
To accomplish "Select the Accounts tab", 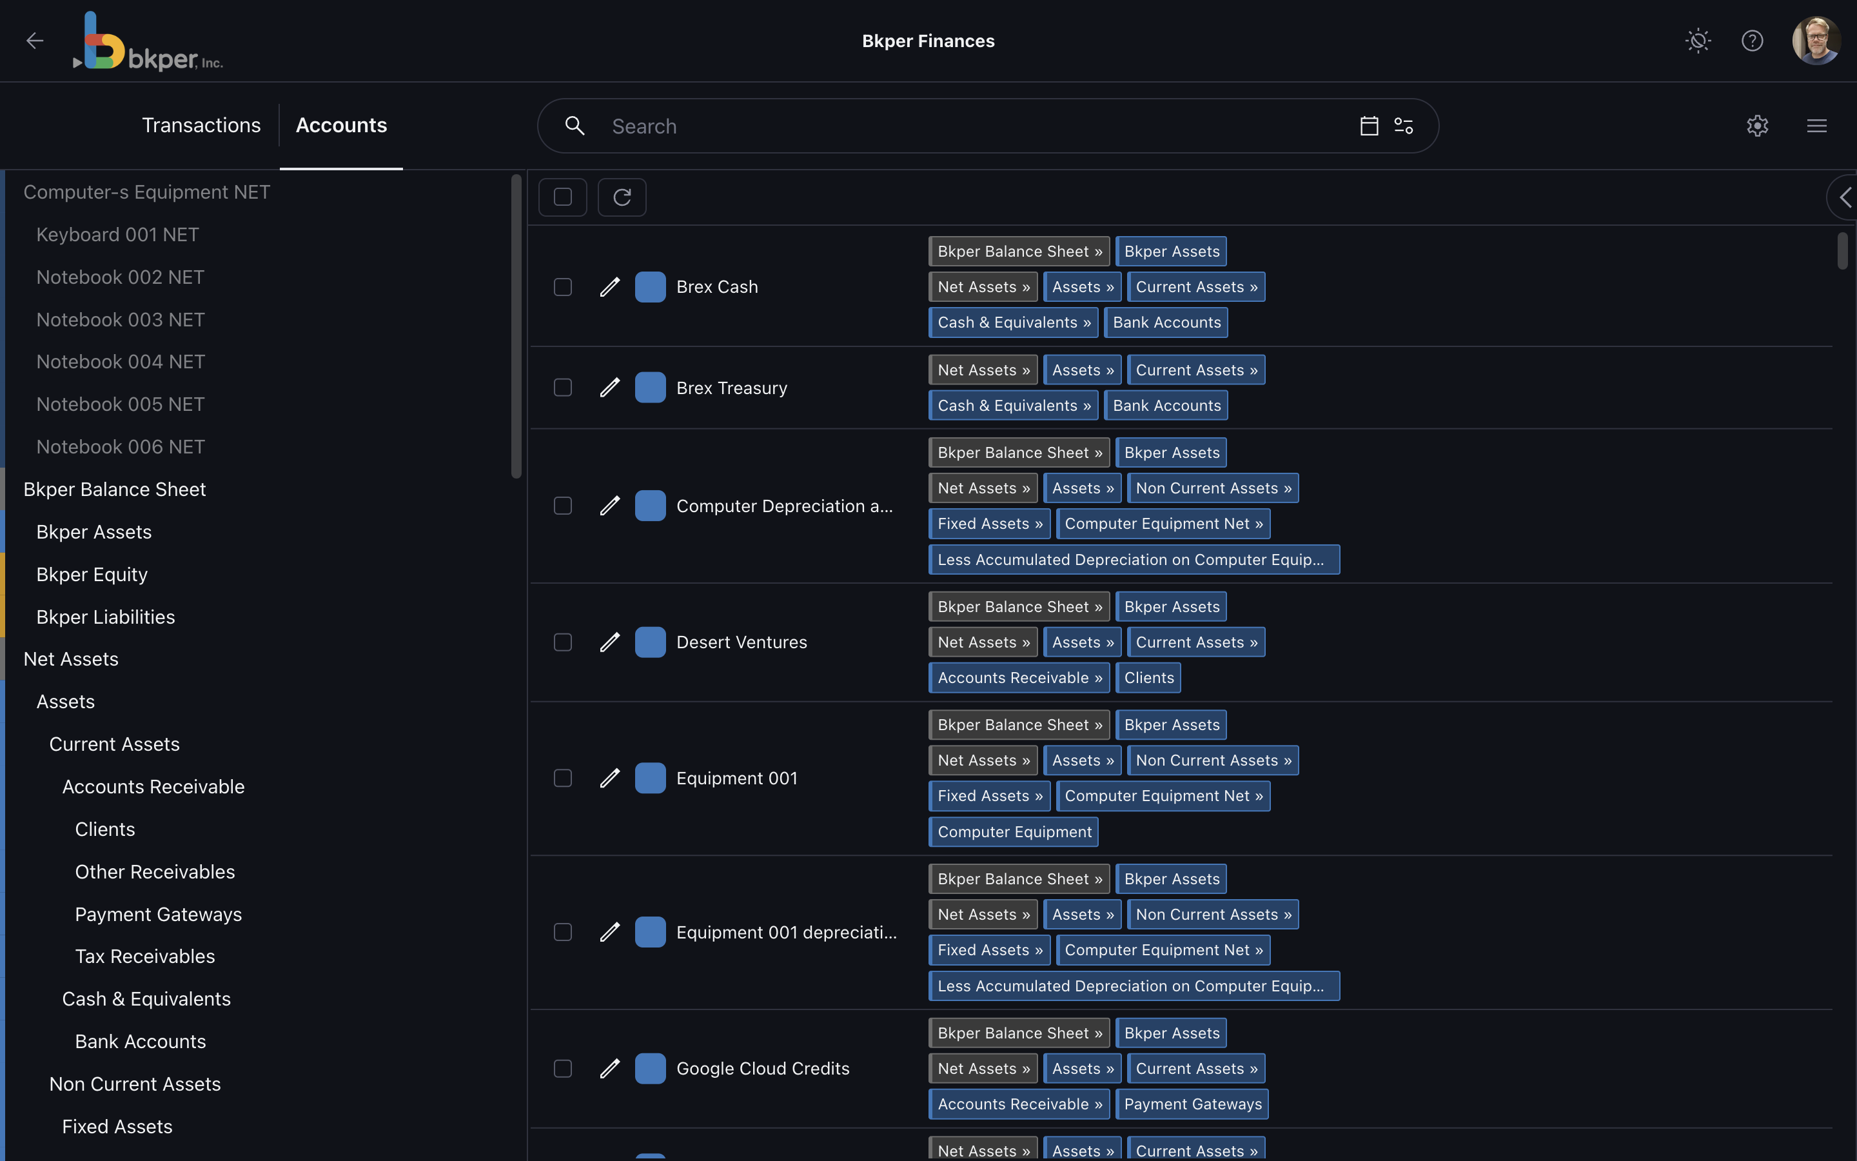I will click(x=342, y=125).
